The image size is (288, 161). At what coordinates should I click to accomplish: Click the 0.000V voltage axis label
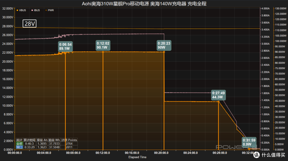[x=8, y=150]
